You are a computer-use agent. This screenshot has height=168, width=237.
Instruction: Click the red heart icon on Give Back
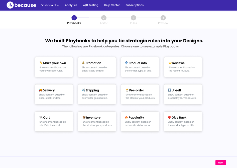coord(169,117)
